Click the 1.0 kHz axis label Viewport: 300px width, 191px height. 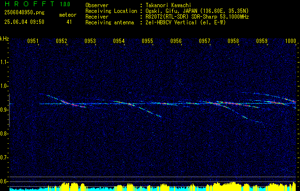tap(4, 86)
